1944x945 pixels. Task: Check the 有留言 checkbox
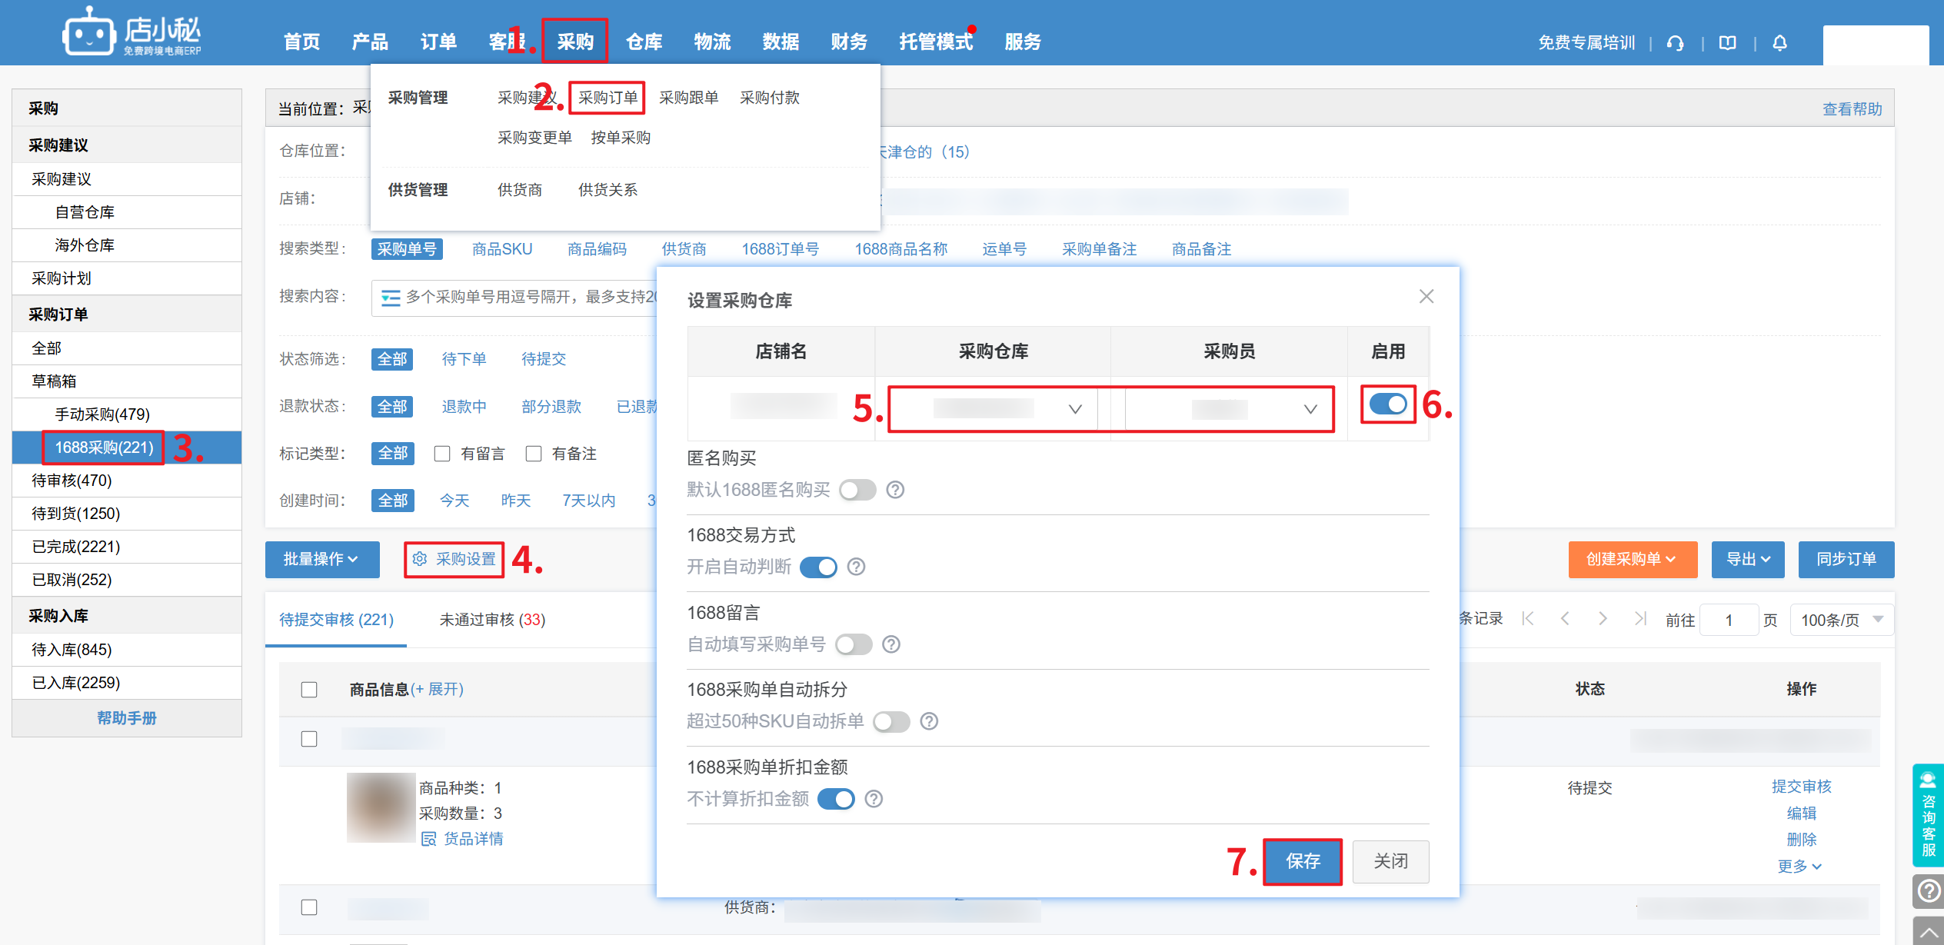[x=442, y=454]
